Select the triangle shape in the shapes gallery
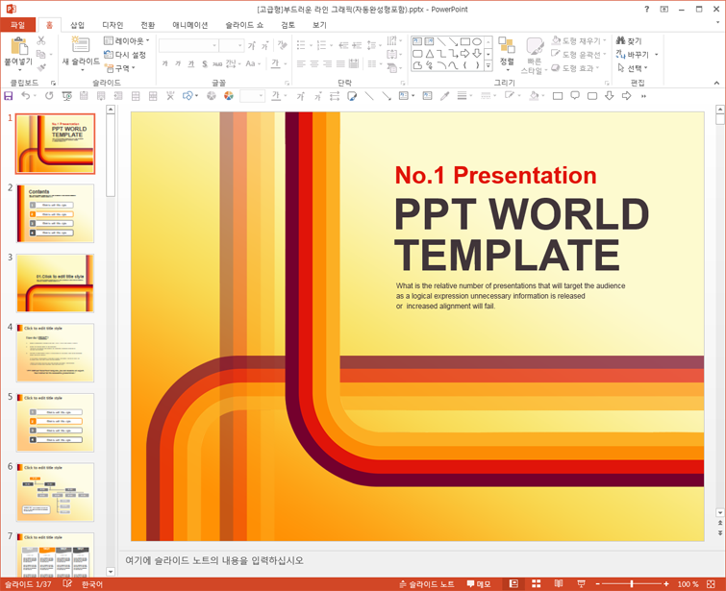This screenshot has height=591, width=726. (430, 54)
